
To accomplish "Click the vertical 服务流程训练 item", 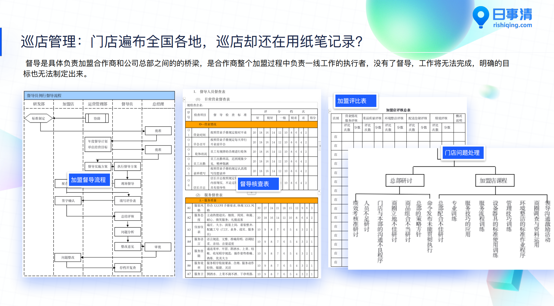I will (482, 216).
